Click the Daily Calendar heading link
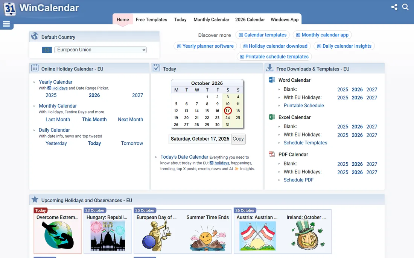The width and height of the screenshot is (414, 258). 55,130
